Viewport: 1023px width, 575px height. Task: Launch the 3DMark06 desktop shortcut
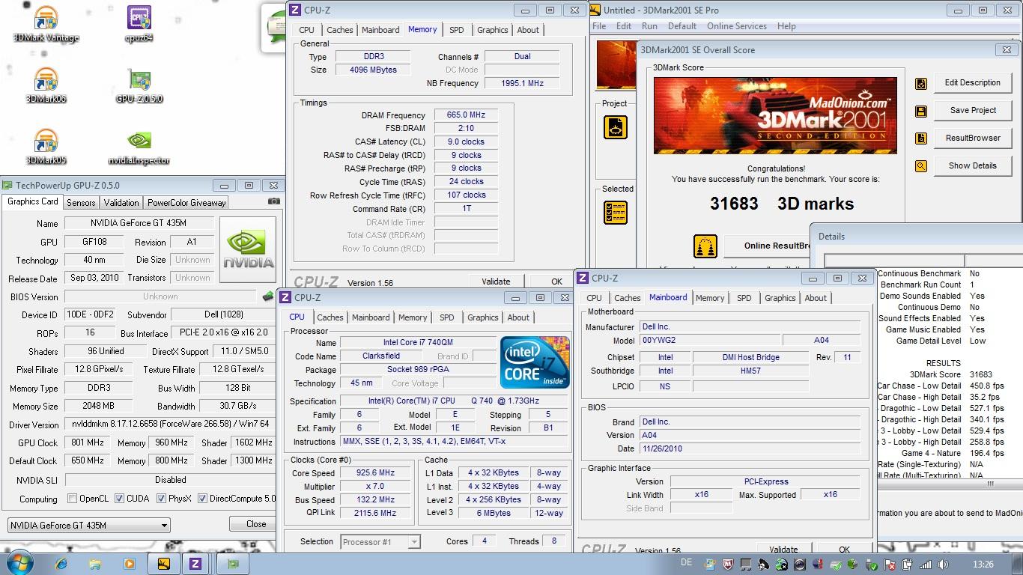(46, 85)
